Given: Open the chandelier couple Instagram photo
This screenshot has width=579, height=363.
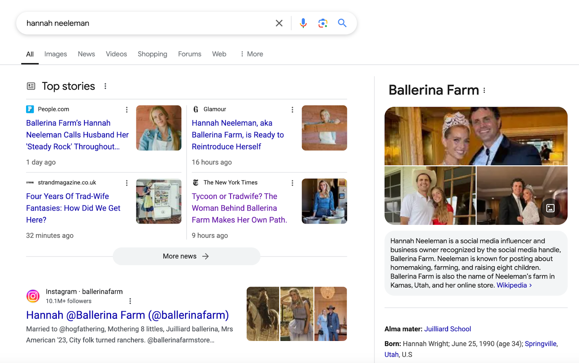Looking at the screenshot, I should click(331, 314).
